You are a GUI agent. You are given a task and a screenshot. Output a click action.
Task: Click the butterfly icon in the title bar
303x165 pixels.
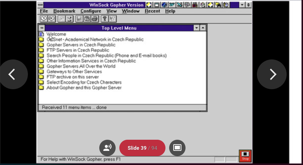tap(172, 5)
